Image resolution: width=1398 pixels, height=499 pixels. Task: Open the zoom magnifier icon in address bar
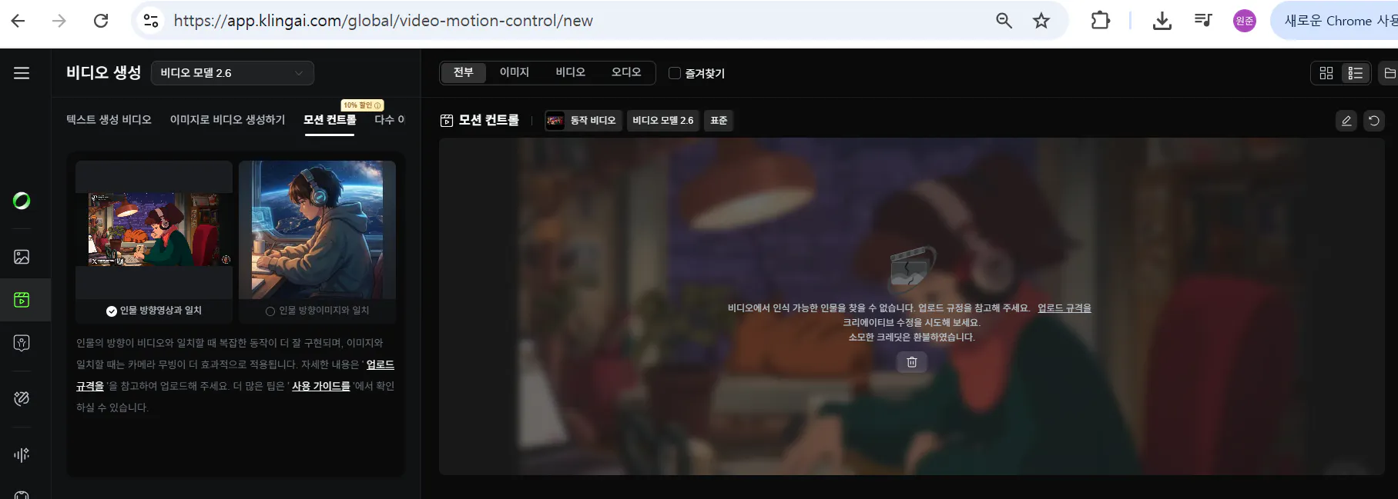1004,21
